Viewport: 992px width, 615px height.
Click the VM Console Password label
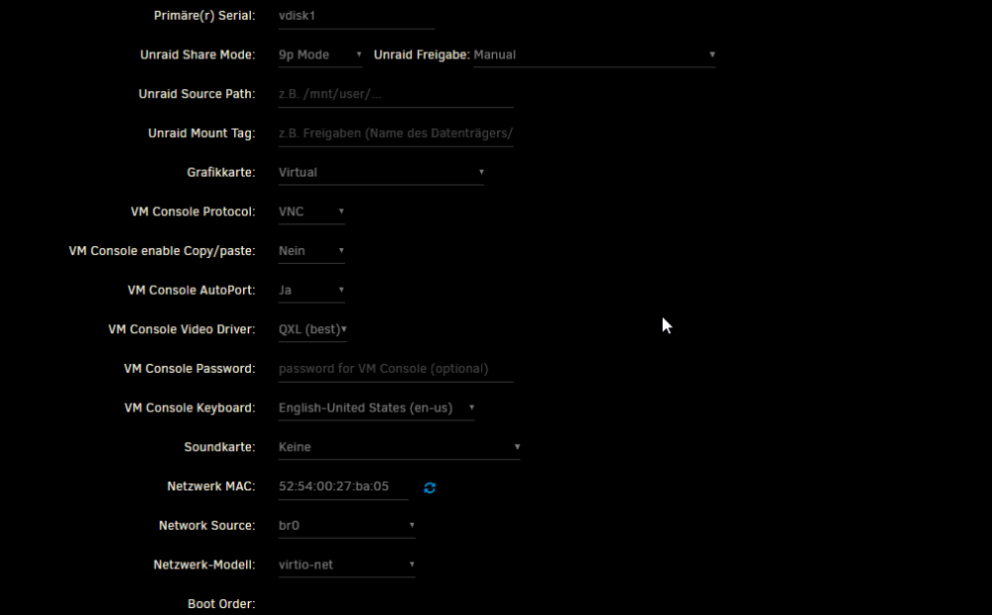pyautogui.click(x=189, y=369)
